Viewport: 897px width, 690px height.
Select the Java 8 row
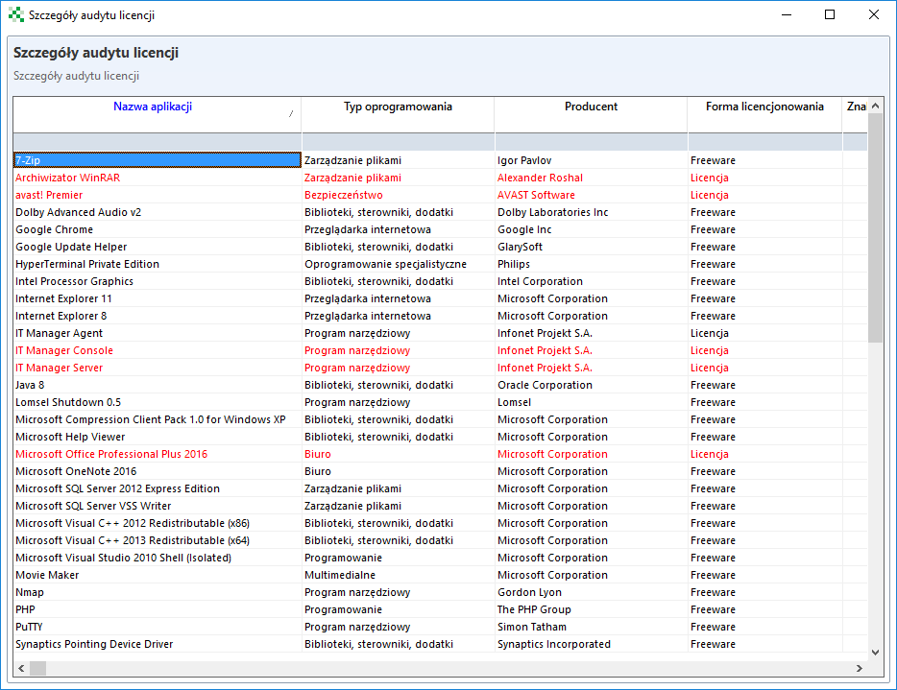441,385
